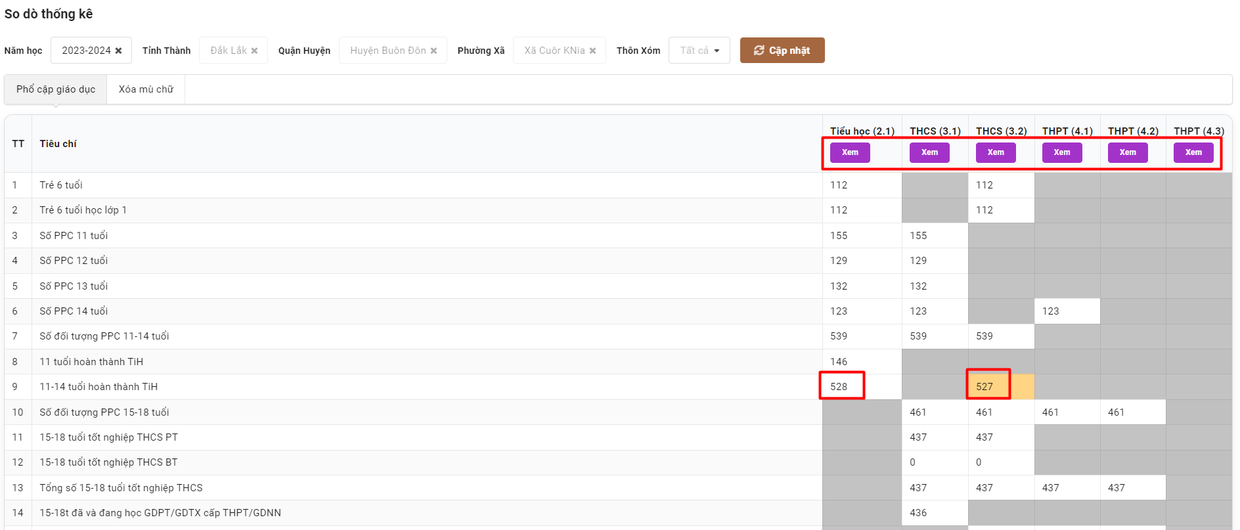Select the Phổ cập giáo dục tab
The height and width of the screenshot is (530, 1240).
click(x=56, y=89)
